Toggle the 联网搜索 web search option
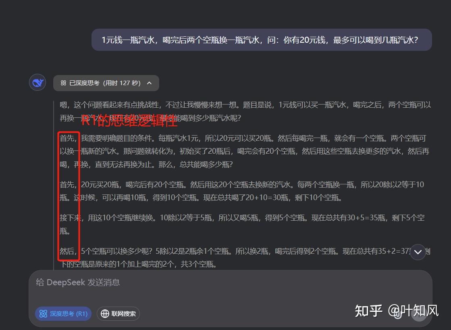451x330 pixels. (x=118, y=313)
